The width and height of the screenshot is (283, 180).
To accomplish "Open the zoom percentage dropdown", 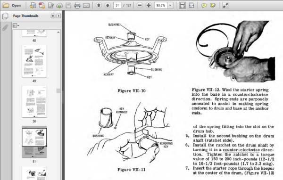I will pyautogui.click(x=170, y=5).
